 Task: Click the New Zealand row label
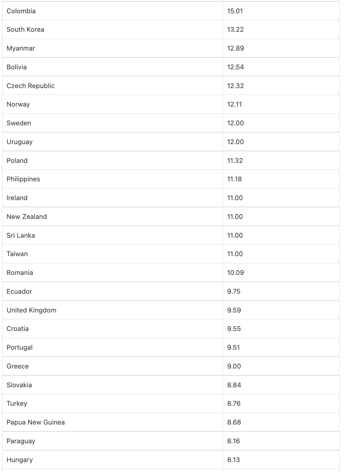coord(27,217)
